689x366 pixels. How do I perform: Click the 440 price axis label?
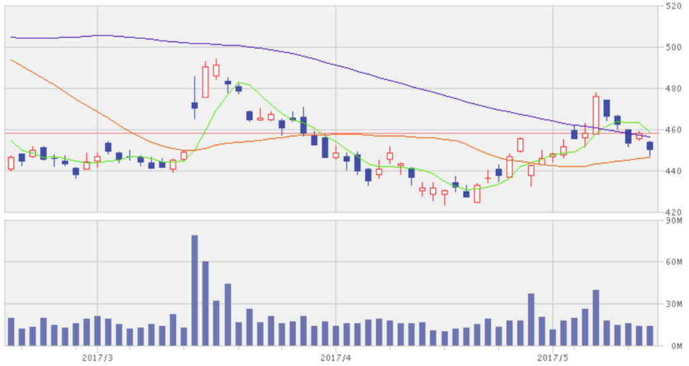pyautogui.click(x=674, y=171)
